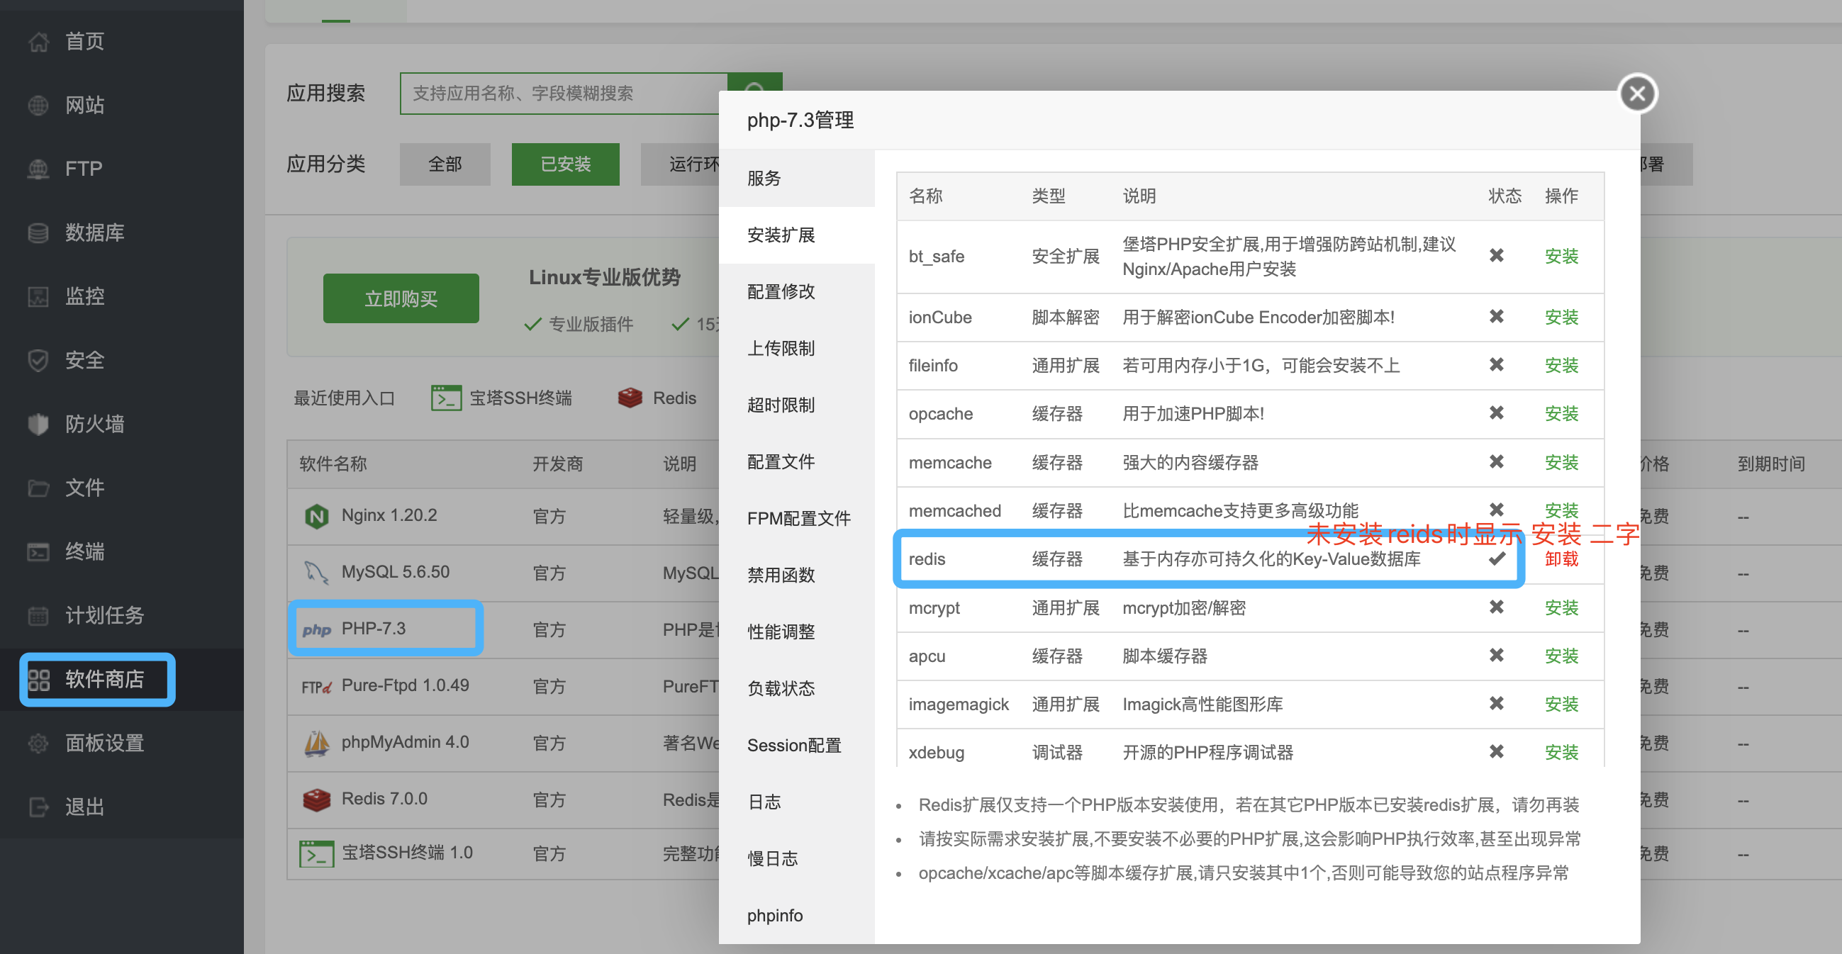
Task: Install the xdebug extension
Action: [x=1561, y=753]
